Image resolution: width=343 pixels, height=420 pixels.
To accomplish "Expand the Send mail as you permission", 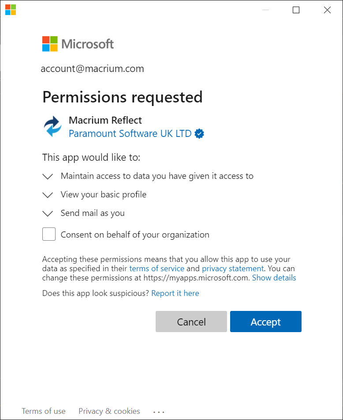I will (48, 213).
